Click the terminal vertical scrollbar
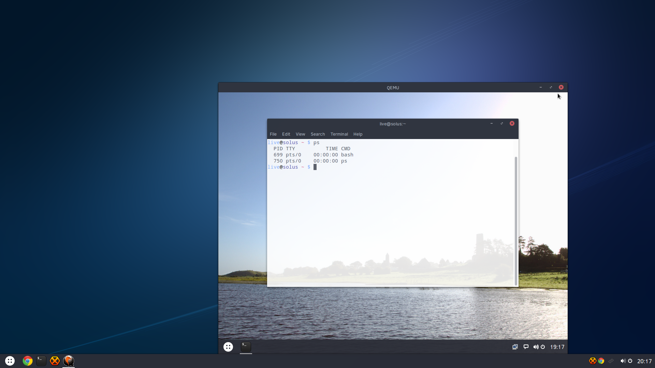 point(516,221)
